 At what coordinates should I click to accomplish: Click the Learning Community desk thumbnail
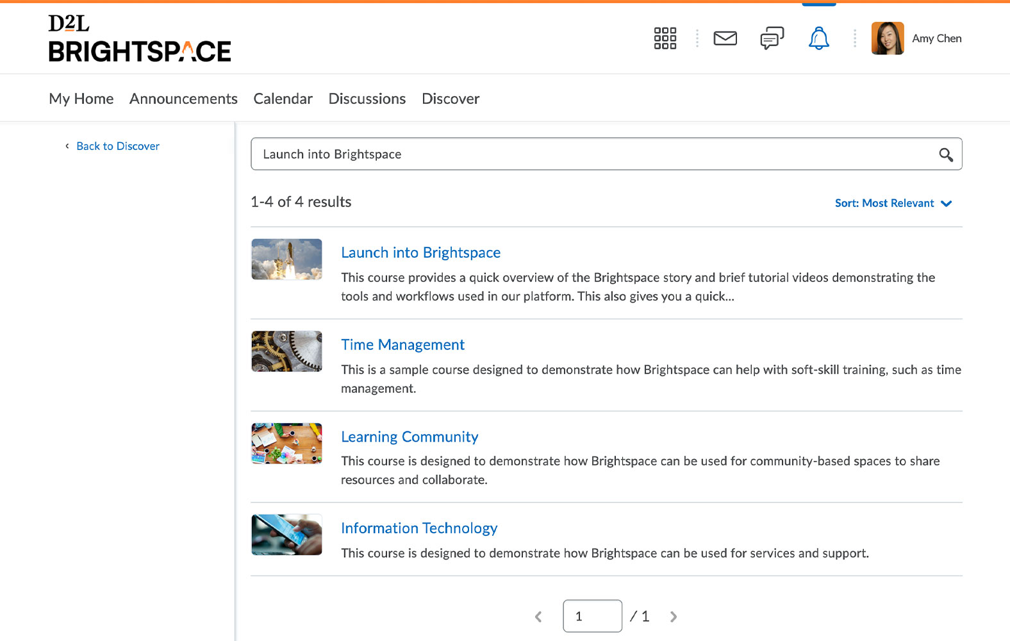click(286, 443)
